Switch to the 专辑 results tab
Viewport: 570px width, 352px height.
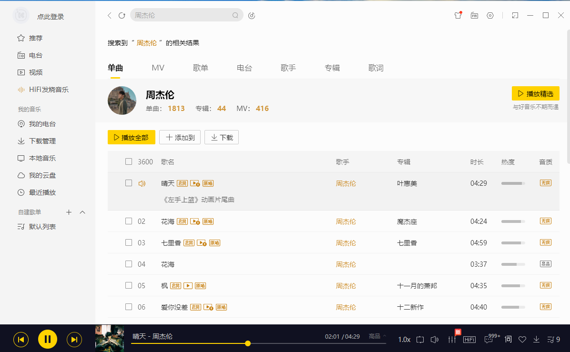pos(332,68)
